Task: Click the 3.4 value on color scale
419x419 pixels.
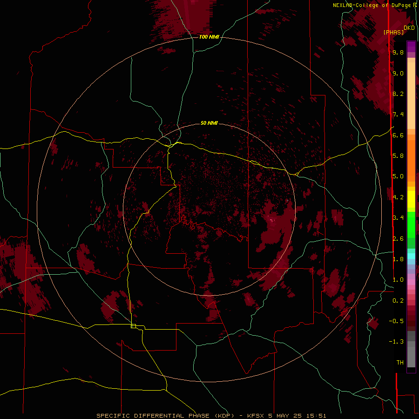Action: click(x=398, y=217)
